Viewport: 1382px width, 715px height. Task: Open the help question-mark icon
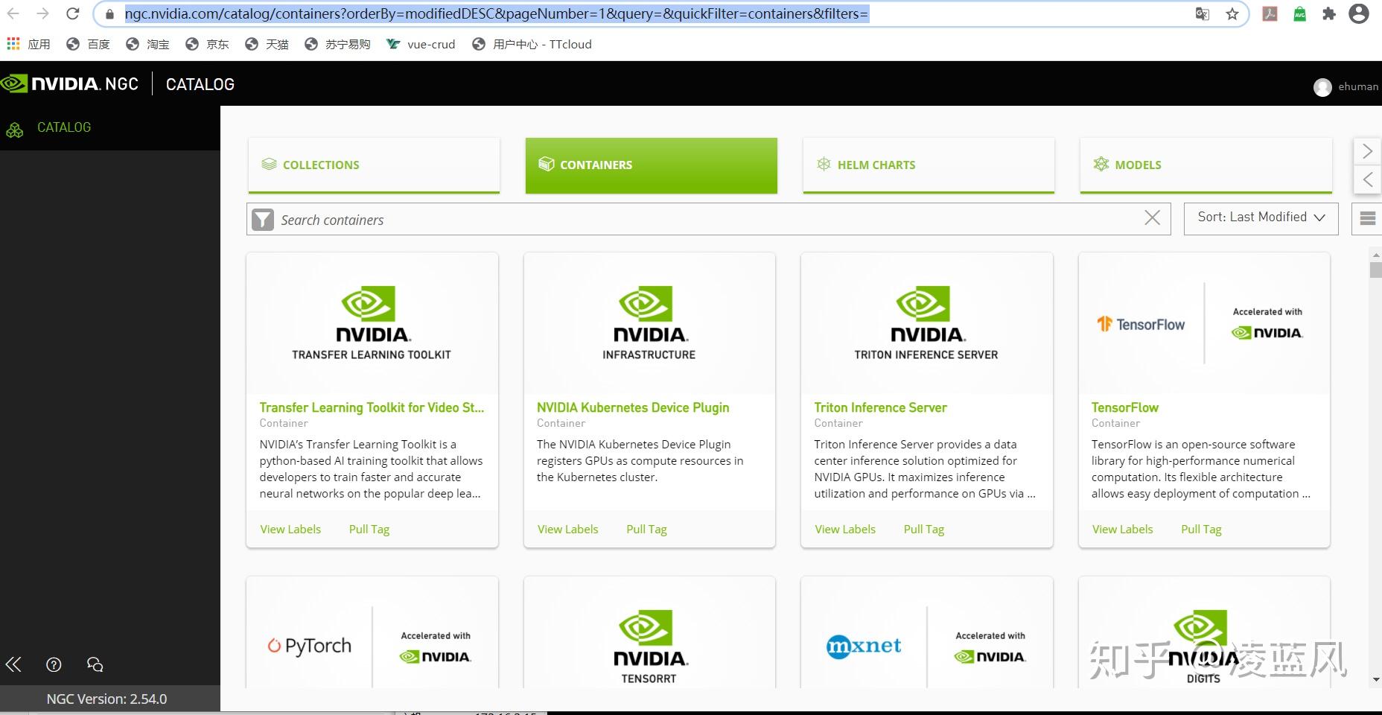click(53, 664)
